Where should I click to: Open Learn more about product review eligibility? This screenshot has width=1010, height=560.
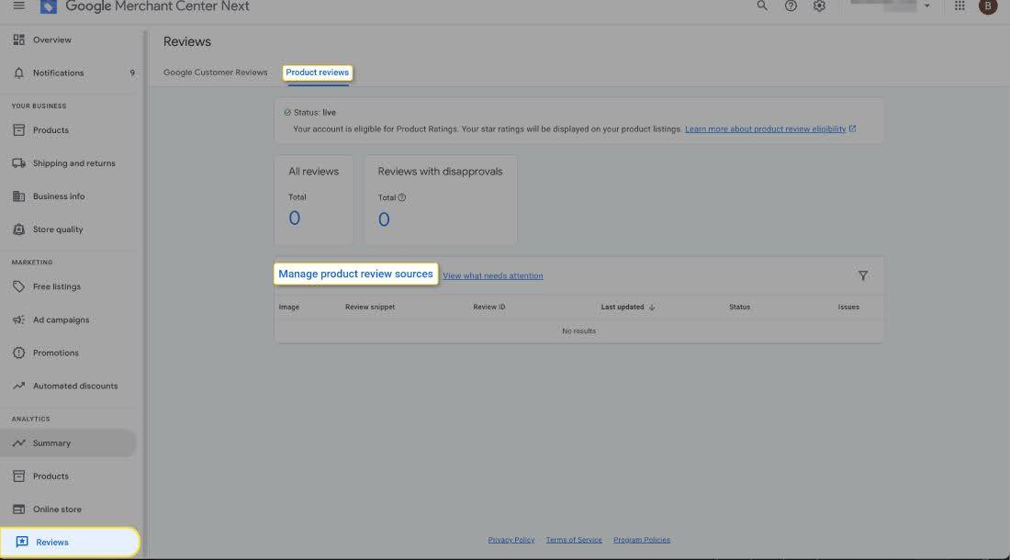click(x=765, y=129)
